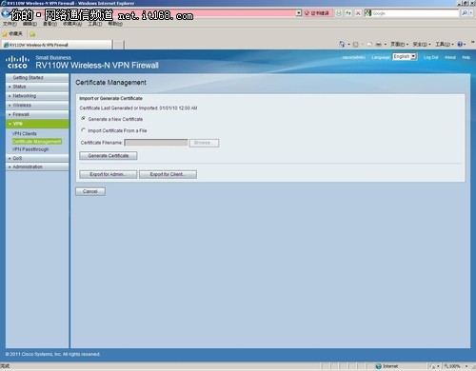Click the Help link in header
Screen dimensions: 476x371
(x=466, y=57)
